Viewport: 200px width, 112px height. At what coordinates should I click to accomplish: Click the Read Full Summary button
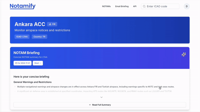pyautogui.click(x=100, y=105)
